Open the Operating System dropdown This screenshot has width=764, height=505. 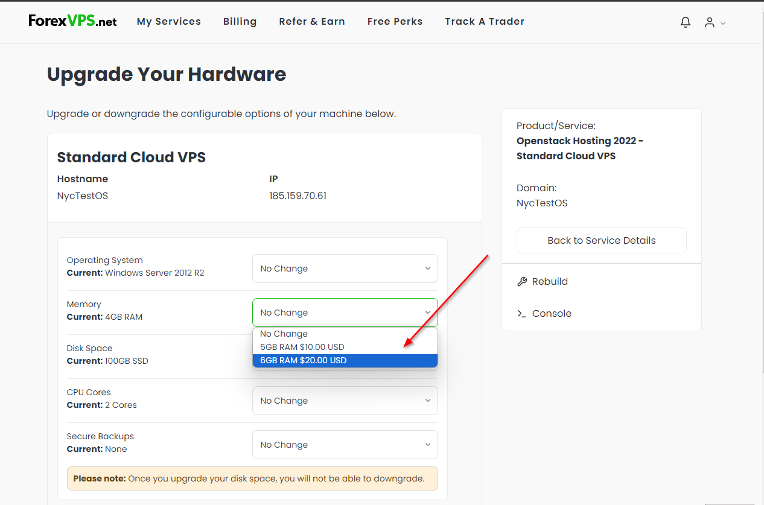[345, 268]
